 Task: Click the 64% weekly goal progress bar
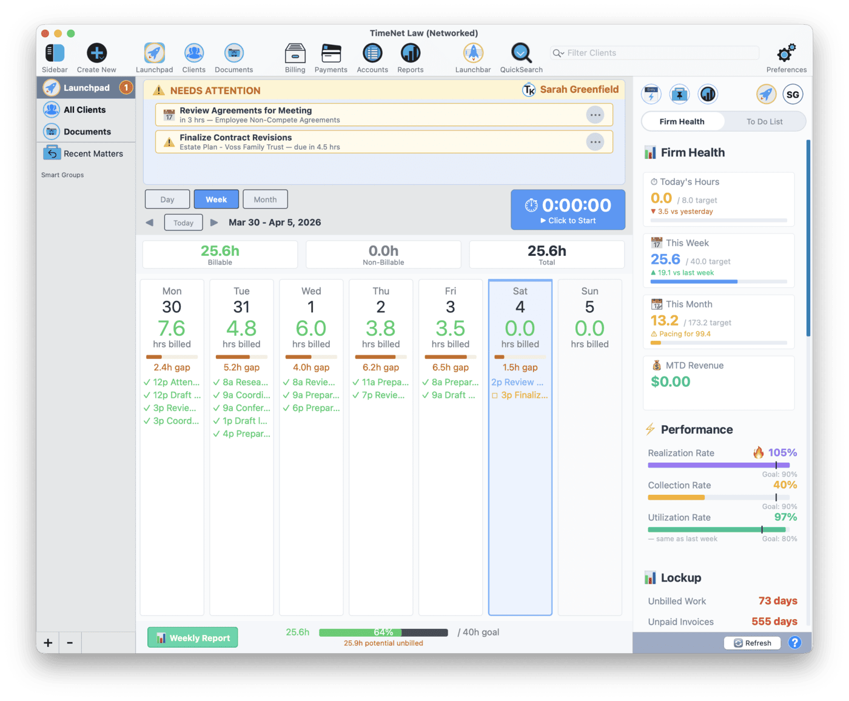pos(383,632)
